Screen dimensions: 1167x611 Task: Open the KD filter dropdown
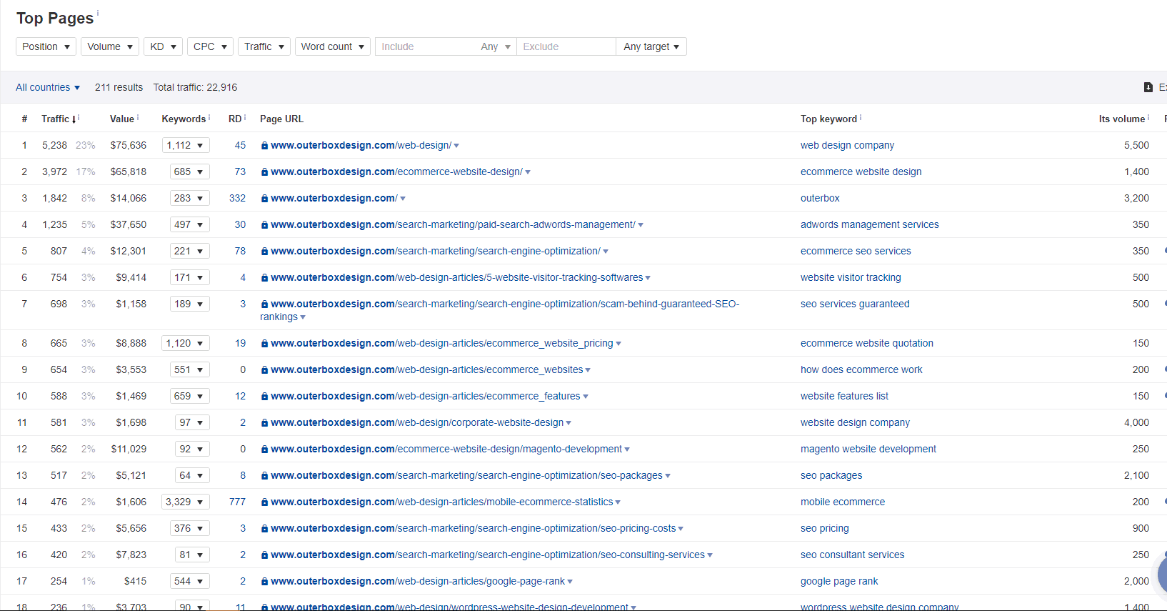[x=163, y=46]
